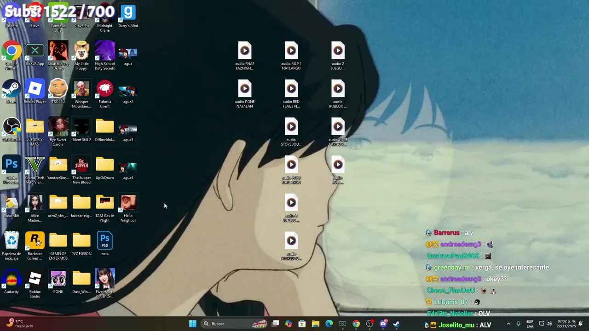Open Roblox Player shortcut
This screenshot has width=589, height=331.
[x=35, y=92]
